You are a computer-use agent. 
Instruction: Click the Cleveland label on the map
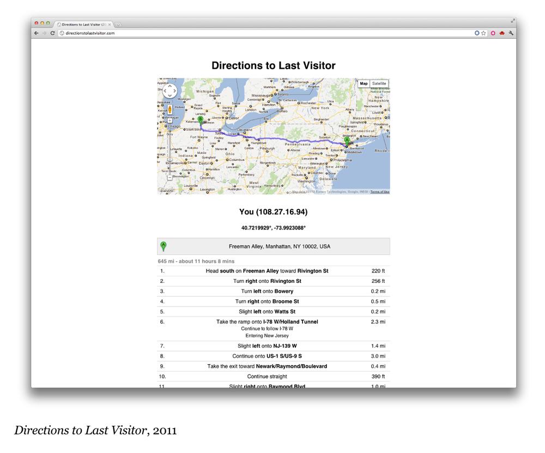pos(245,130)
